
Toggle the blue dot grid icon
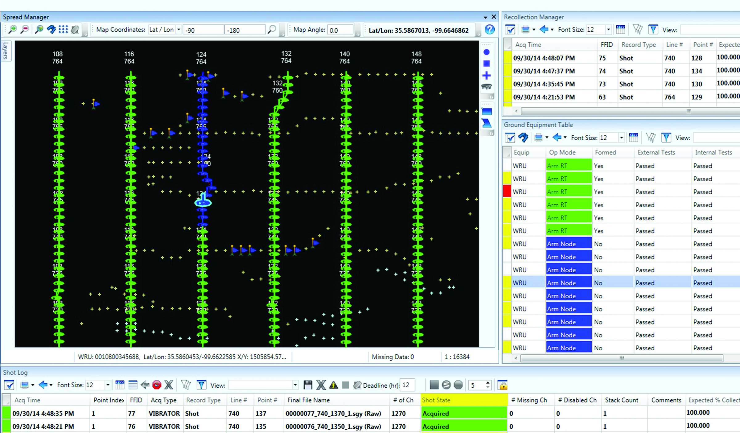(x=63, y=30)
